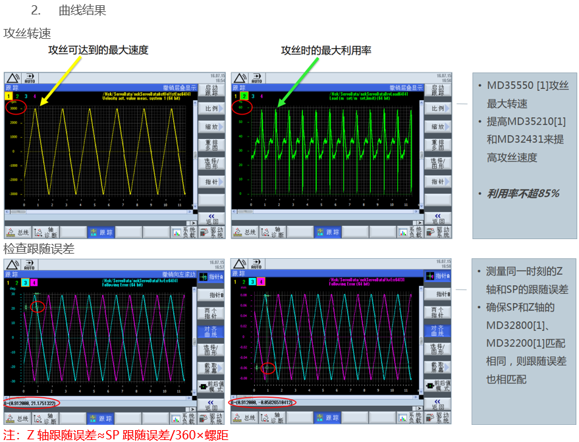The image size is (579, 442).
Task: Open 轴诊断 axis diagnosis in yellow velocity screen
Action: pos(45,233)
